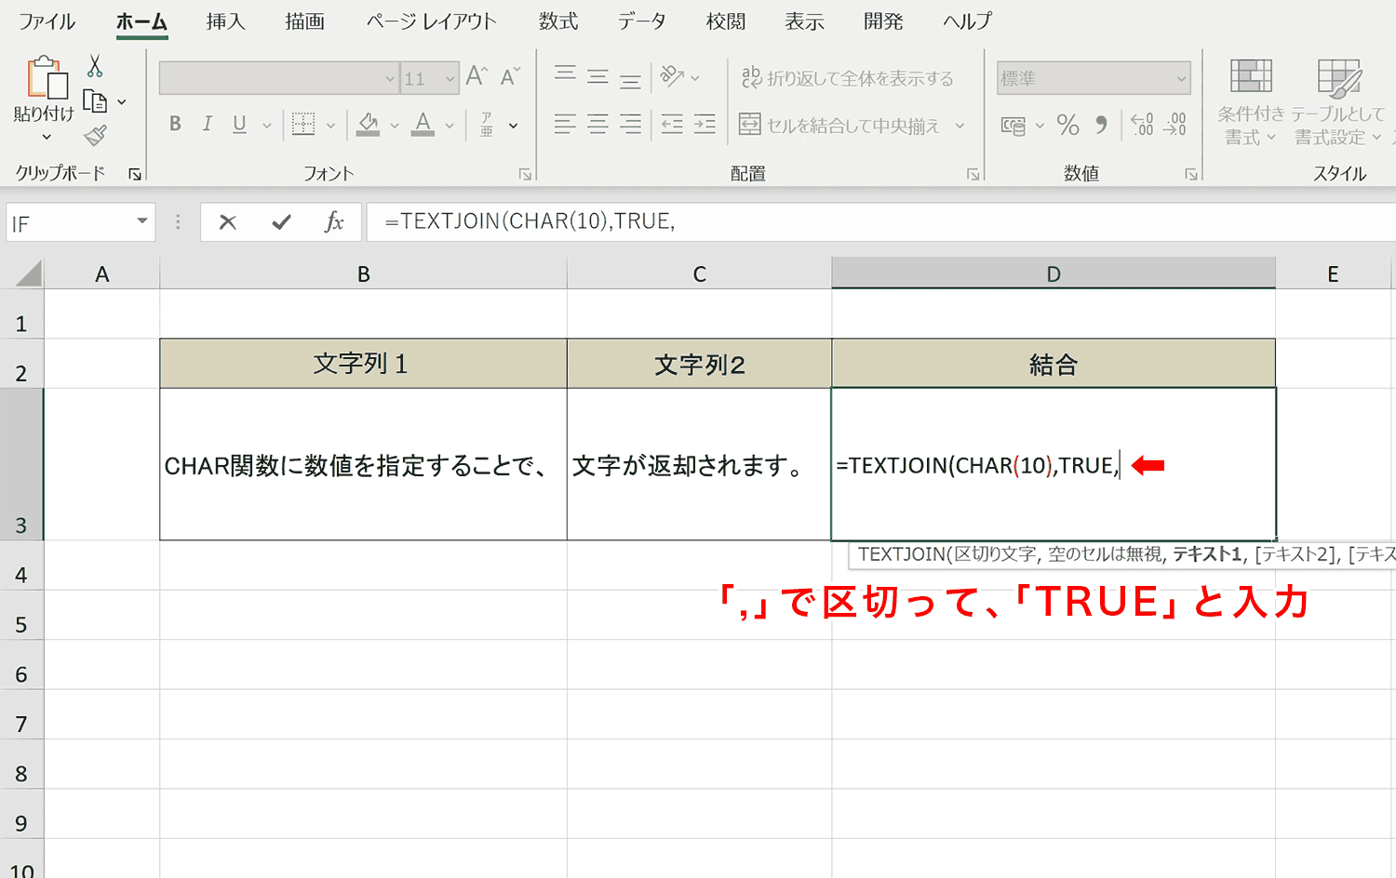Viewport: 1396px width, 878px height.
Task: Open the font size dropdown
Action: (450, 79)
